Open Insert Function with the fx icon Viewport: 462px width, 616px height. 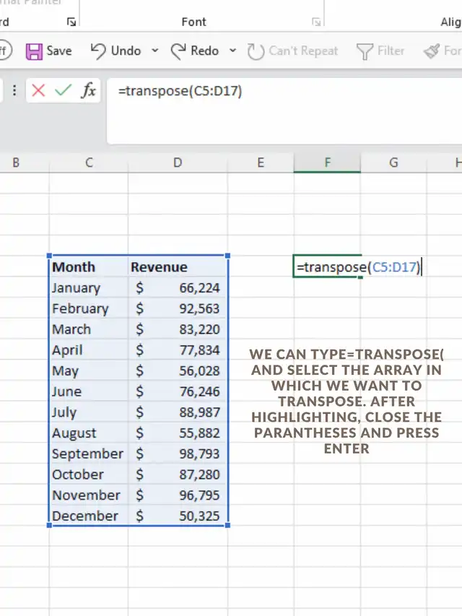point(88,91)
